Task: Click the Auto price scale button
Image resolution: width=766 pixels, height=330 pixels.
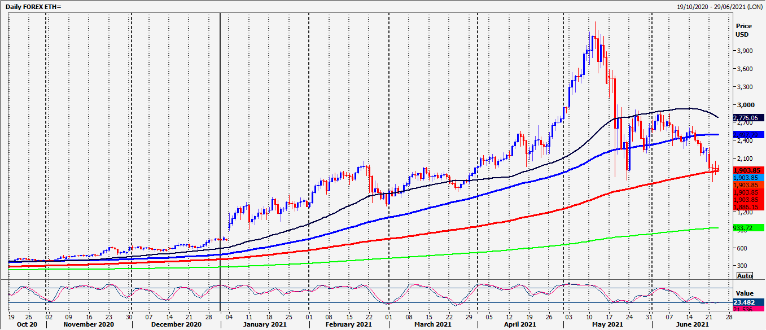Action: click(745, 276)
